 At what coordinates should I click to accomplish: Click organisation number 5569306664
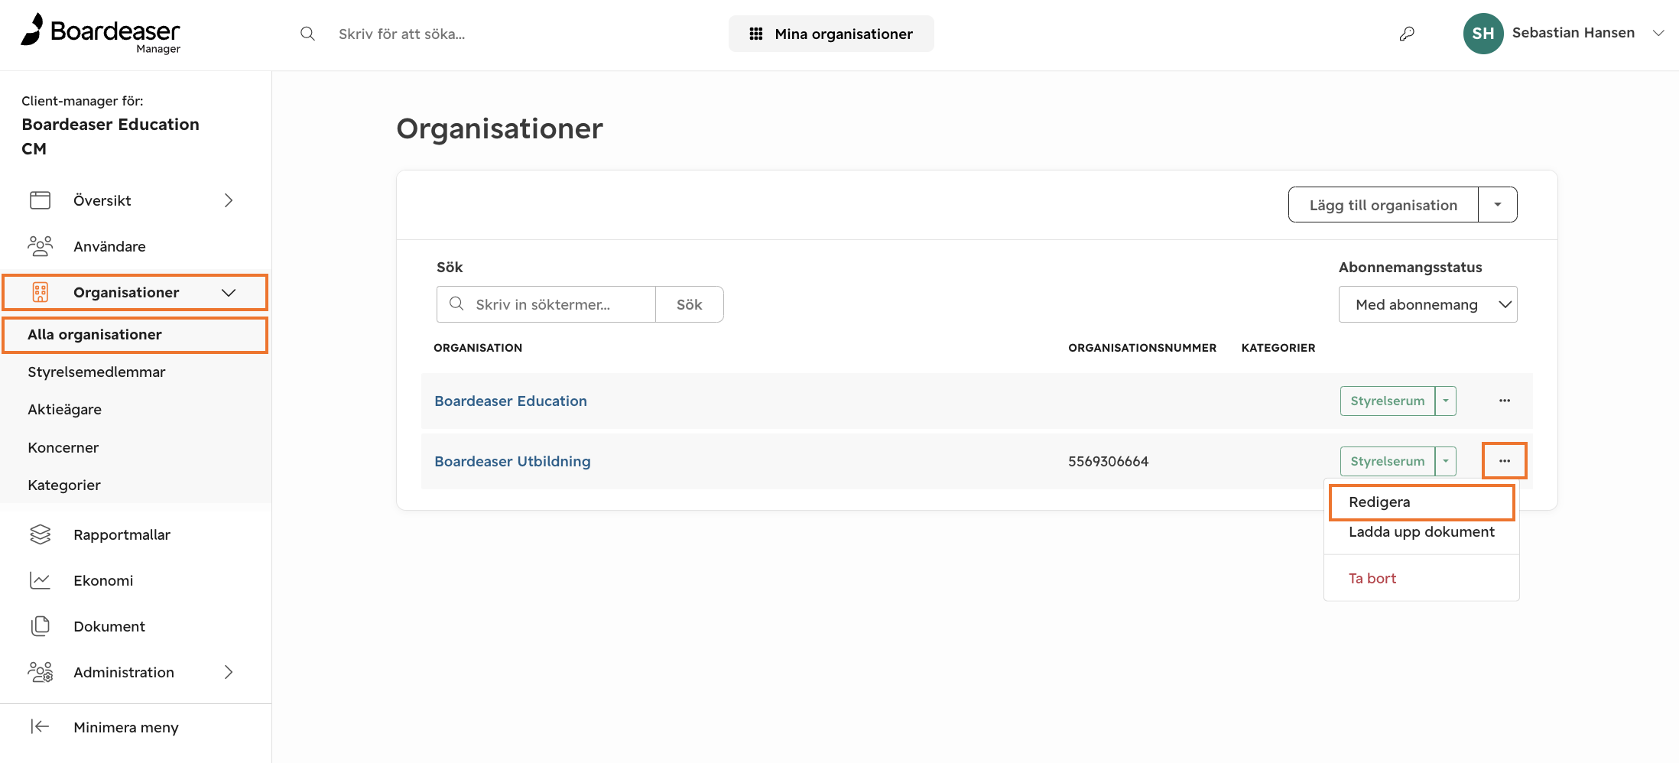point(1109,461)
